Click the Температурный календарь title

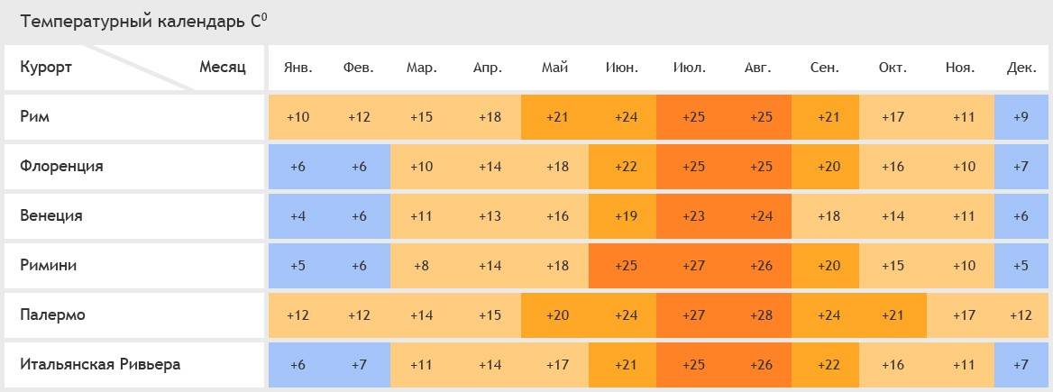(x=143, y=22)
